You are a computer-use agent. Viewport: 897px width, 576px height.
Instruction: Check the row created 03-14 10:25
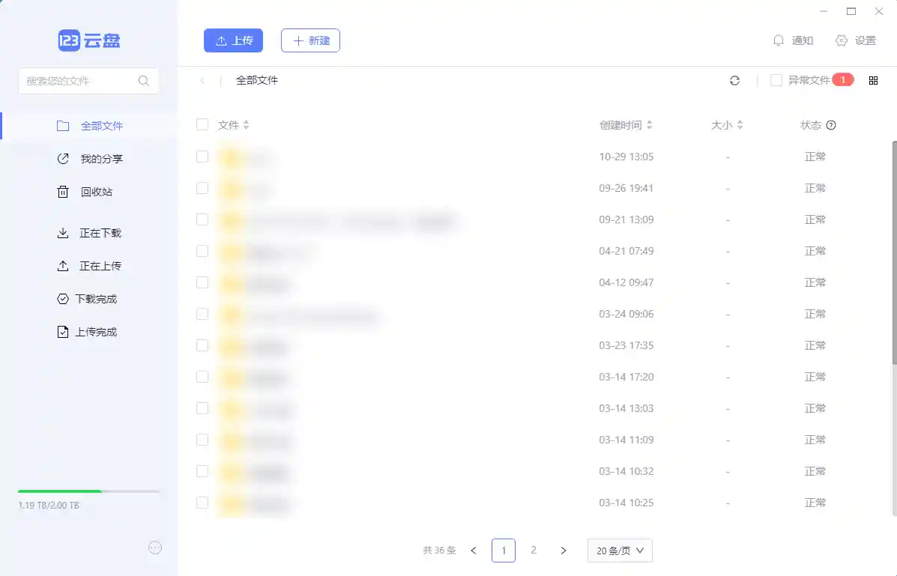click(202, 503)
